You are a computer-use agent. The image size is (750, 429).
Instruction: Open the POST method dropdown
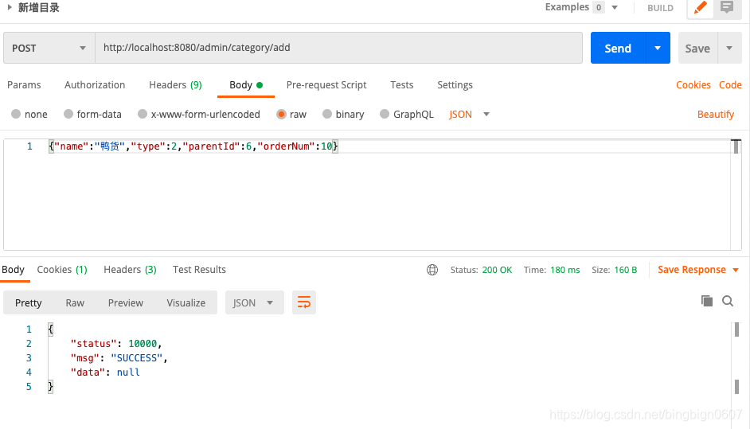point(49,48)
